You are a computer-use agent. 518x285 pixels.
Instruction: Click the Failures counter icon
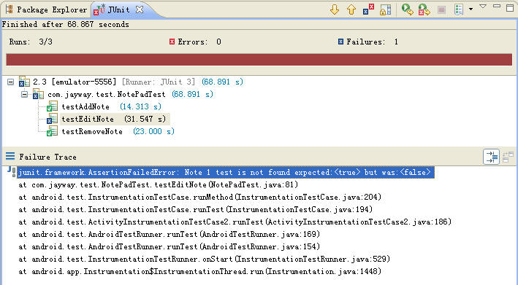coord(340,42)
